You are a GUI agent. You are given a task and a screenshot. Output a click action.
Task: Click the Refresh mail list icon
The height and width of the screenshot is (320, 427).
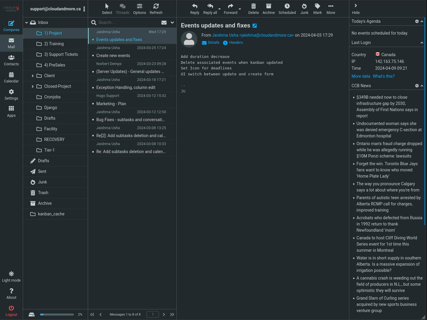pyautogui.click(x=156, y=9)
